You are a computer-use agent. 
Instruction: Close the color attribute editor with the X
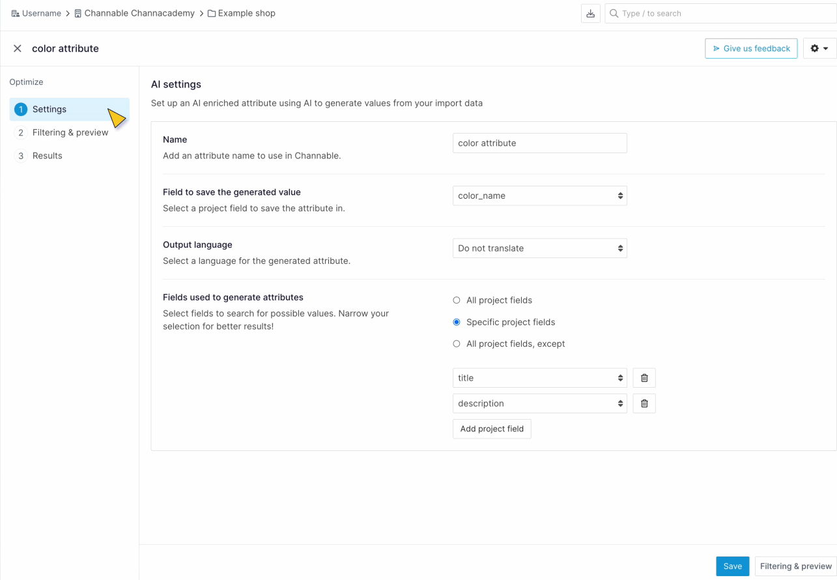pyautogui.click(x=18, y=48)
